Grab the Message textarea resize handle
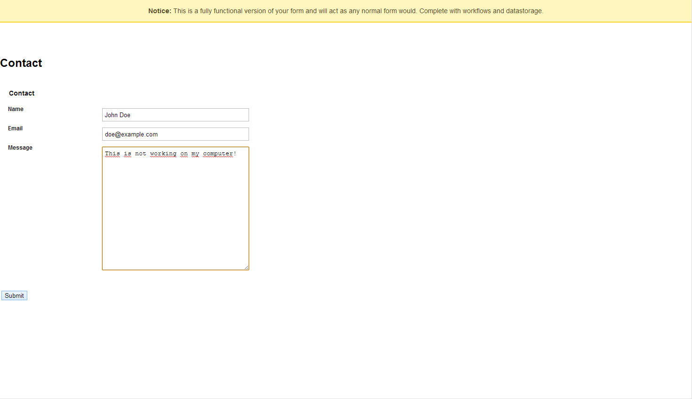Viewport: 692px width, 399px height. coord(246,267)
